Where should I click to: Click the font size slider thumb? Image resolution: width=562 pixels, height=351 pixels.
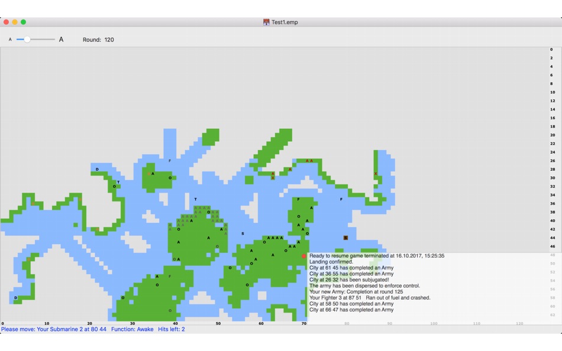click(x=27, y=40)
